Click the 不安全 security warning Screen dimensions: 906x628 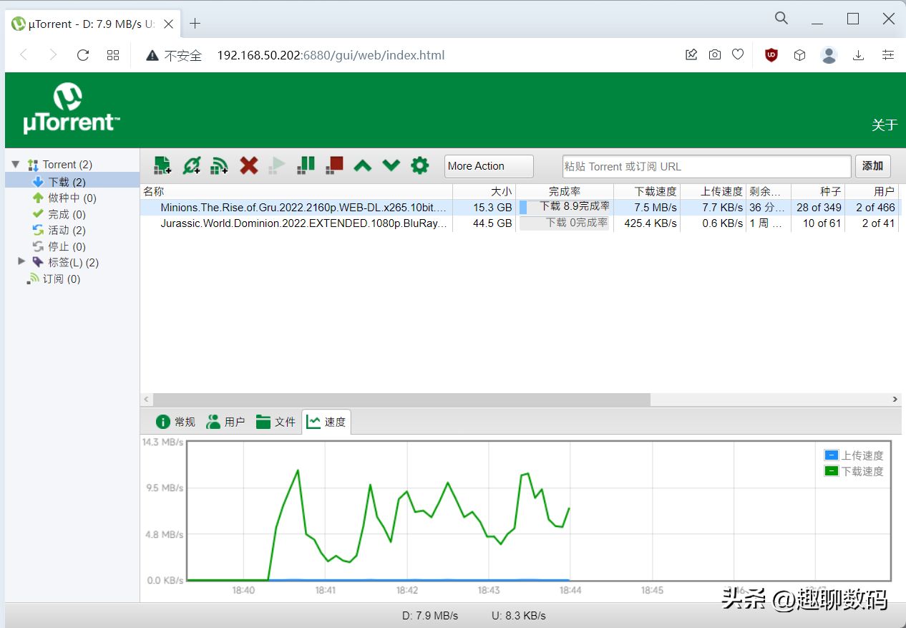pos(174,55)
